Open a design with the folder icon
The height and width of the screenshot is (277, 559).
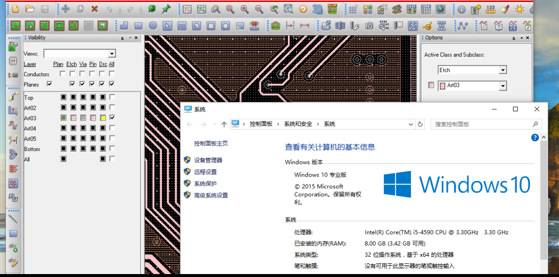click(x=30, y=9)
